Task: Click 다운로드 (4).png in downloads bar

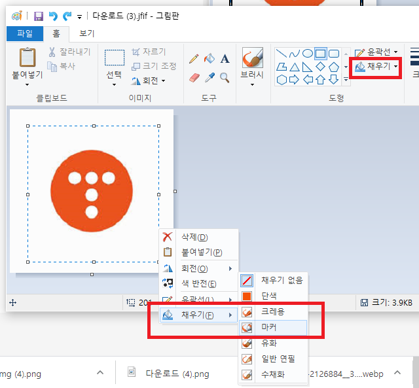Action: click(177, 374)
